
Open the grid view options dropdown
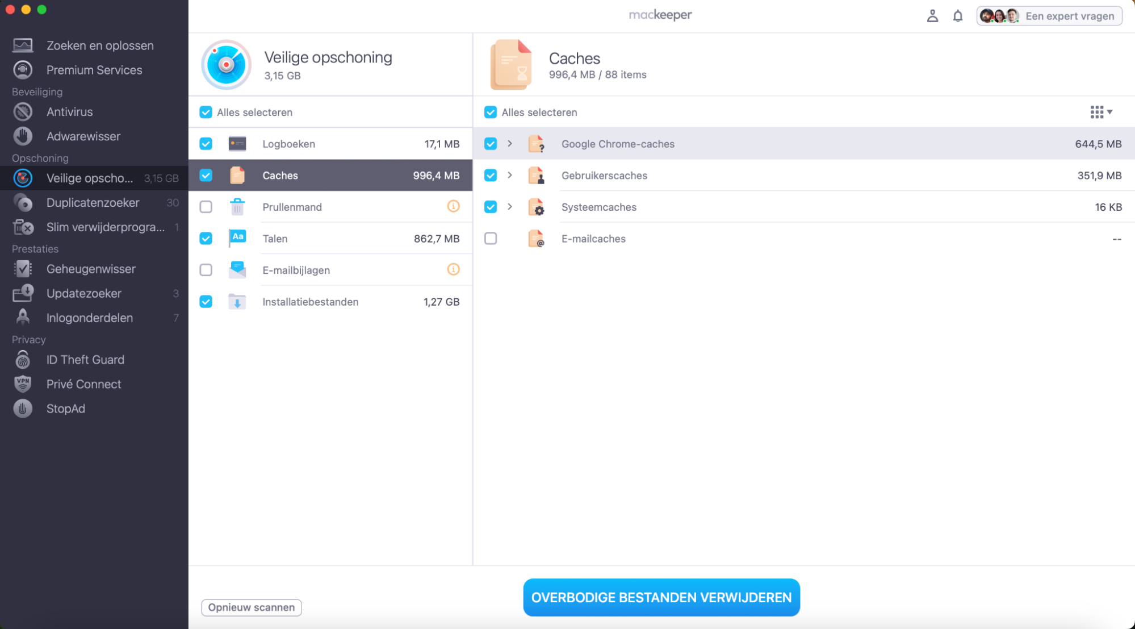(1101, 113)
